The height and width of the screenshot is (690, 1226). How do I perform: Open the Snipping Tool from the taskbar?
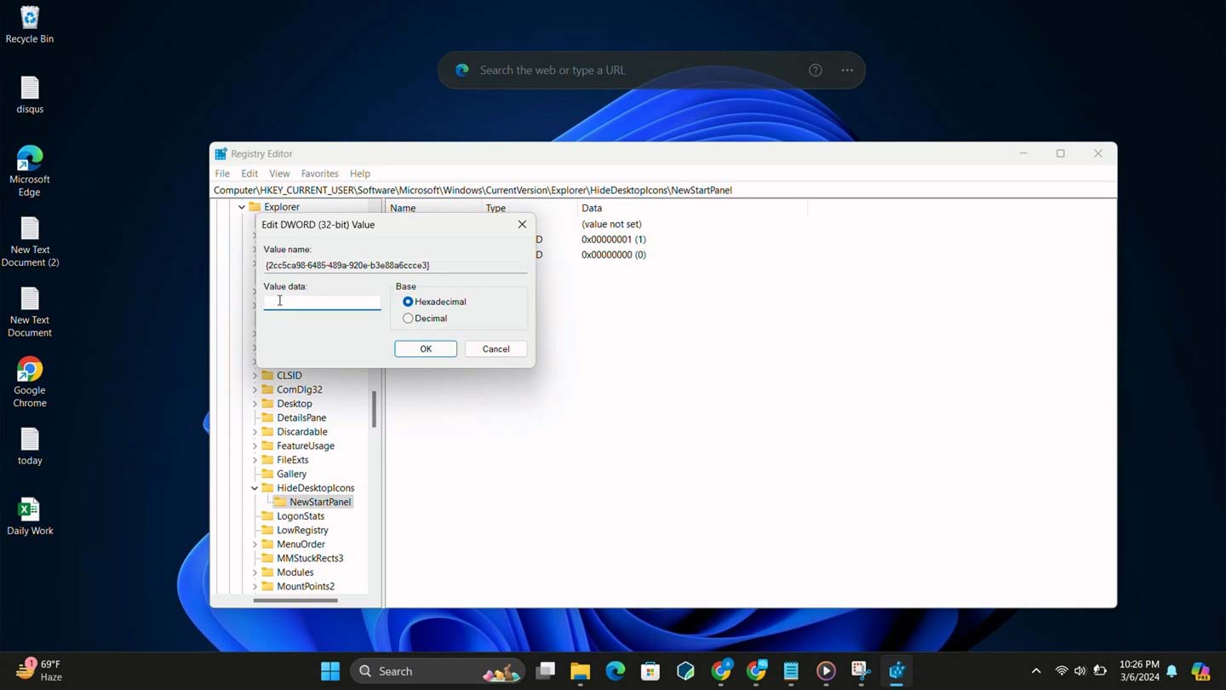(860, 670)
